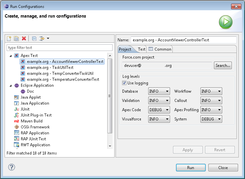Click the type filter text field
Viewport: 245px width, 179px height.
pos(59,48)
